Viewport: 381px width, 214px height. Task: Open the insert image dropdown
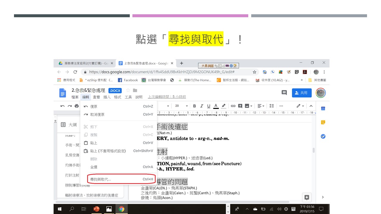249,106
